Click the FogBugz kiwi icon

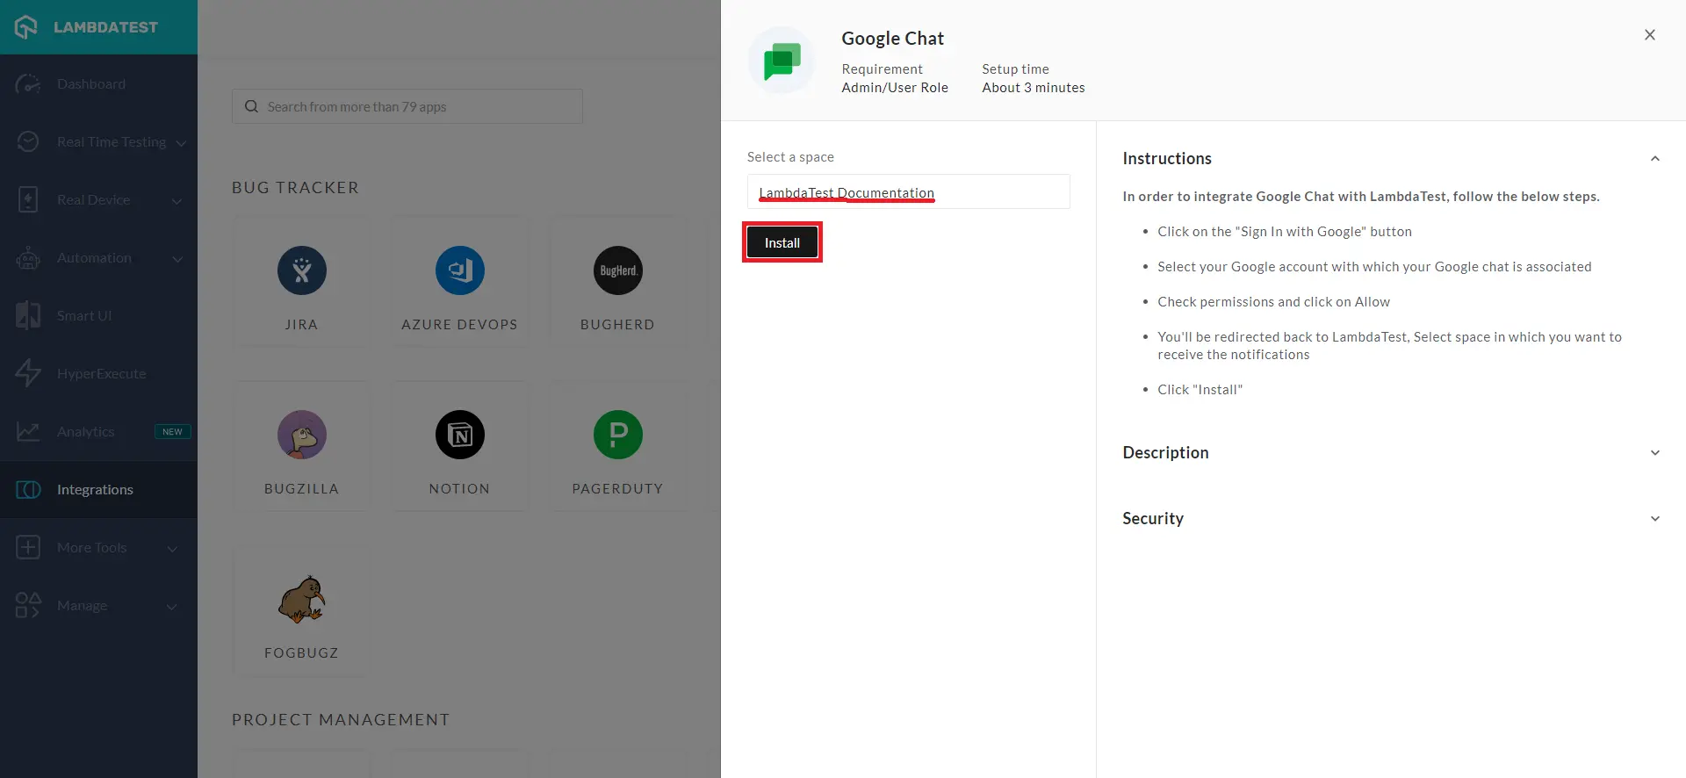(301, 600)
